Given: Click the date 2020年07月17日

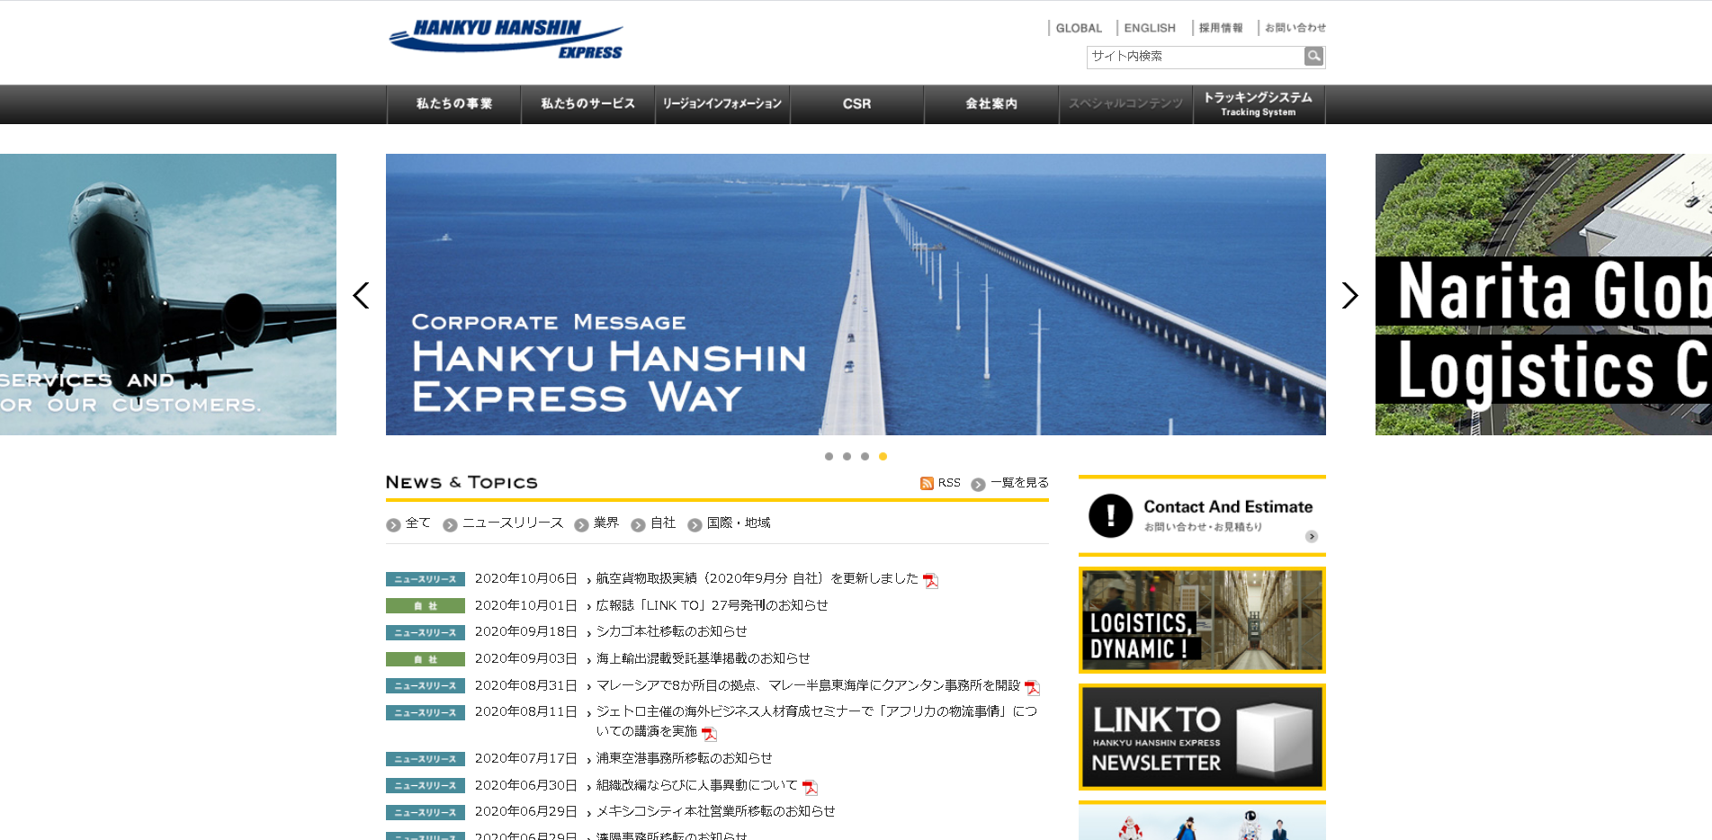Looking at the screenshot, I should [x=526, y=758].
